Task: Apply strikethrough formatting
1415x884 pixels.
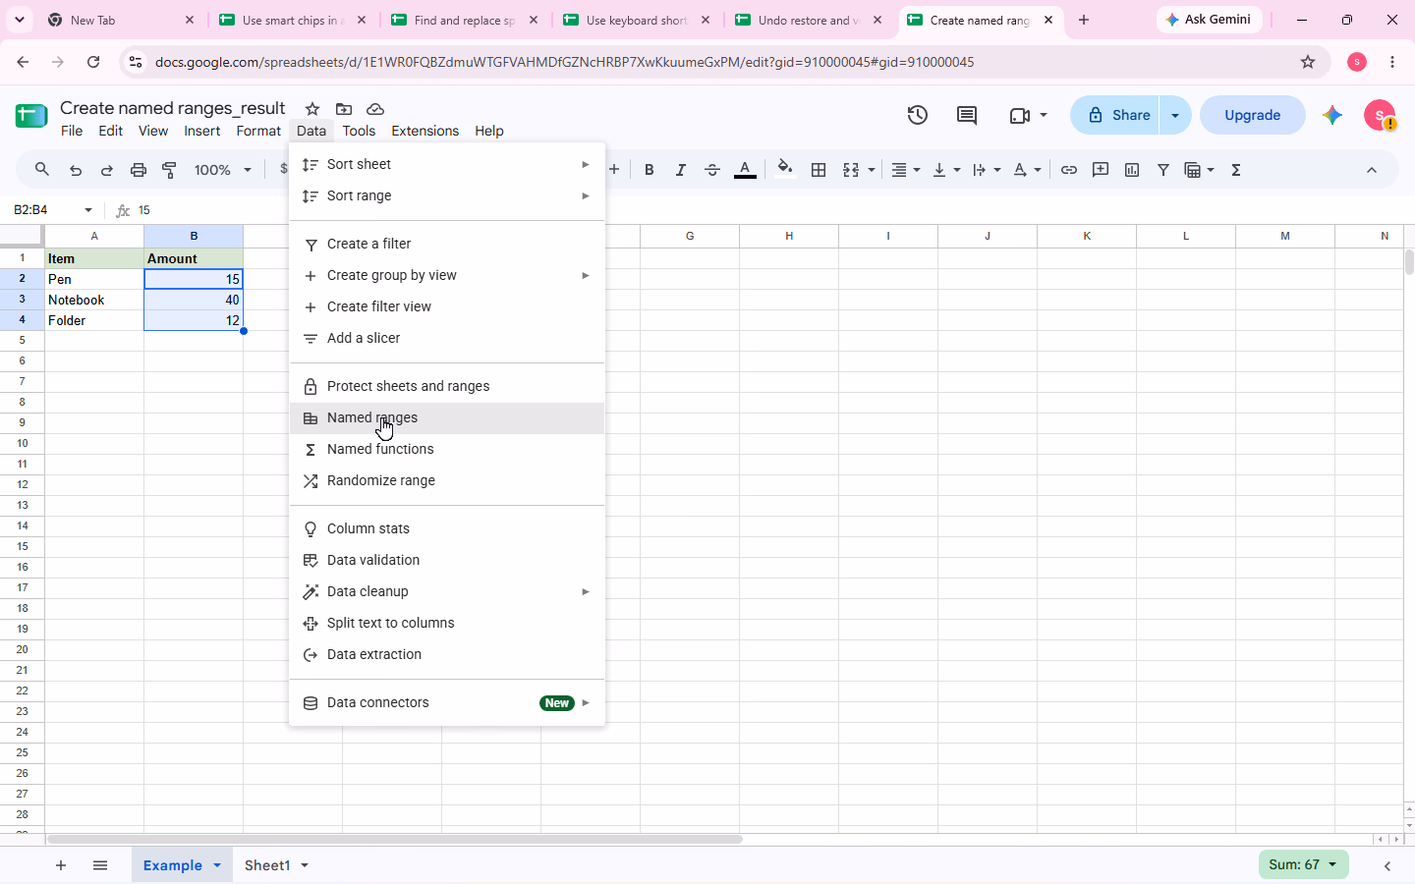Action: (712, 170)
